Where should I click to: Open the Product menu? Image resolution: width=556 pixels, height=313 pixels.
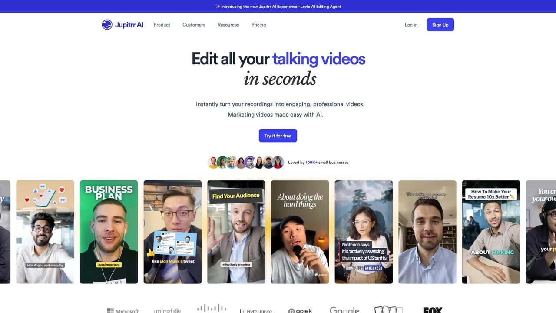pyautogui.click(x=162, y=25)
